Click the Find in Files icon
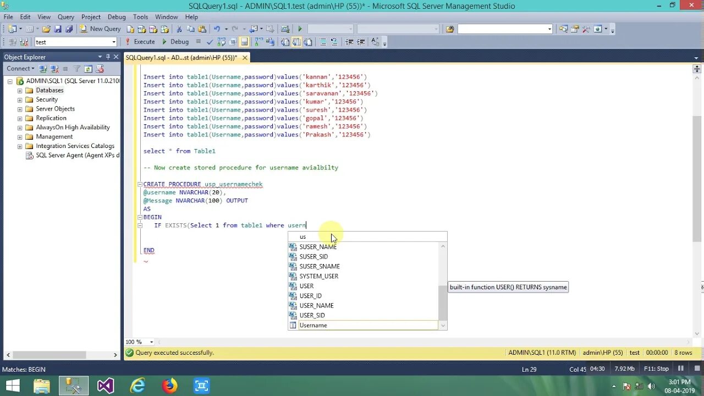 click(450, 29)
